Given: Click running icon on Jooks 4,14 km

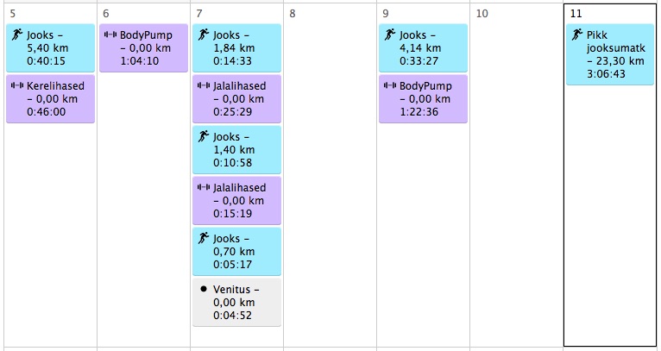Looking at the screenshot, I should click(390, 35).
